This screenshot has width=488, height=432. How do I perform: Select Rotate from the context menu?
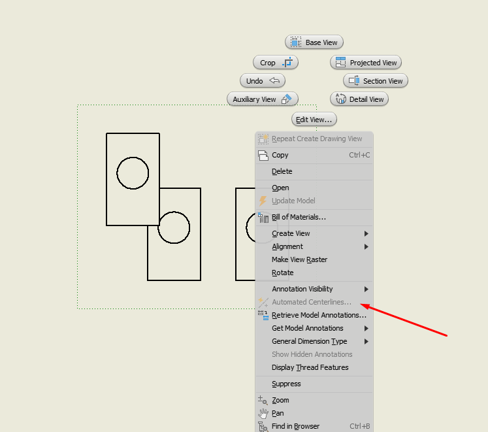coord(314,273)
